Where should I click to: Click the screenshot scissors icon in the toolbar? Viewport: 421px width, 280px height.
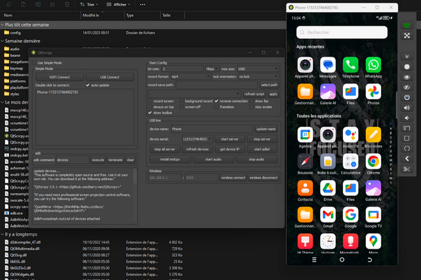pyautogui.click(x=407, y=169)
